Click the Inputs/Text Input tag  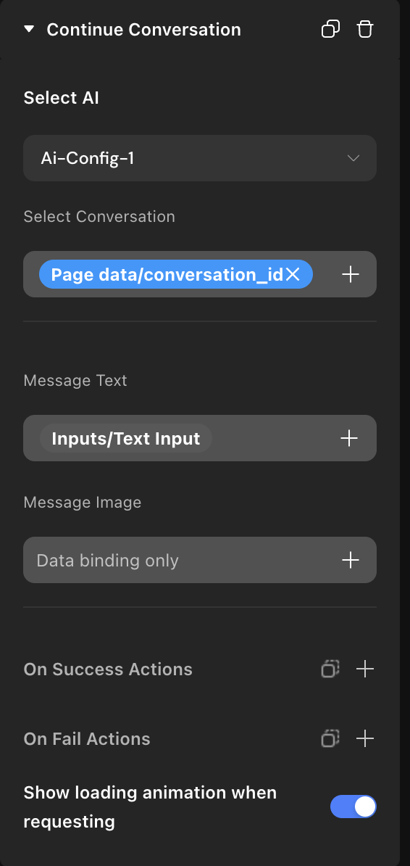pos(126,439)
